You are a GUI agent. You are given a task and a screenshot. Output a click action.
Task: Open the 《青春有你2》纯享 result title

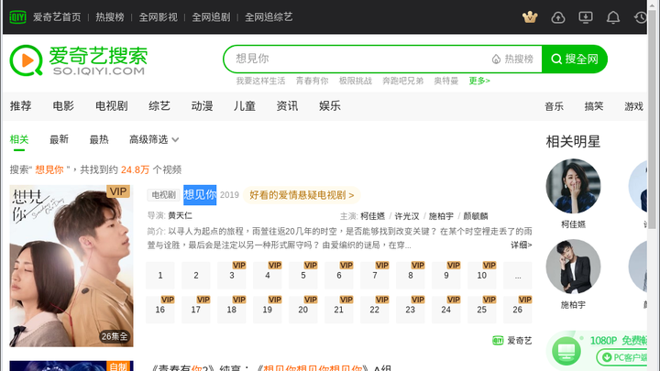click(270, 368)
